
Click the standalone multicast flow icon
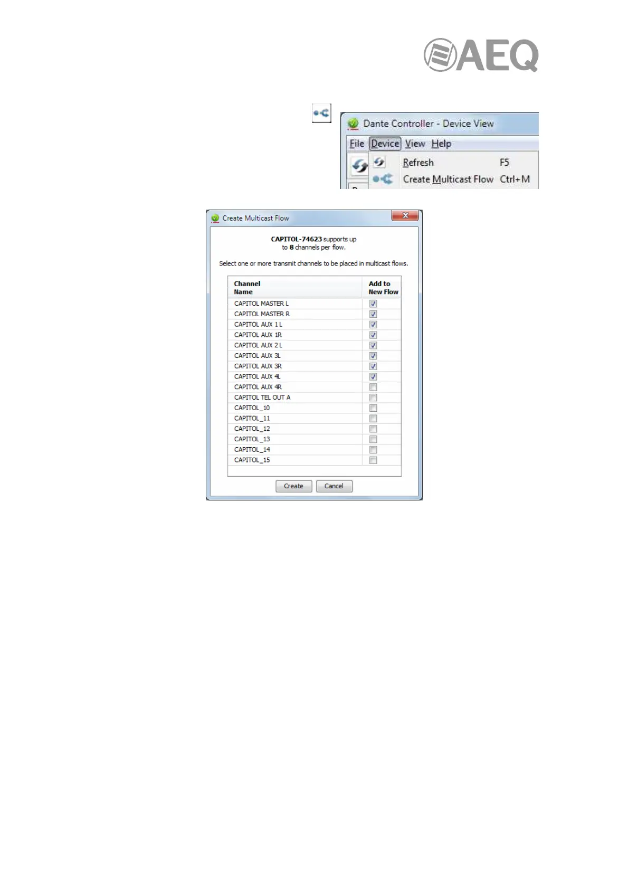point(321,113)
